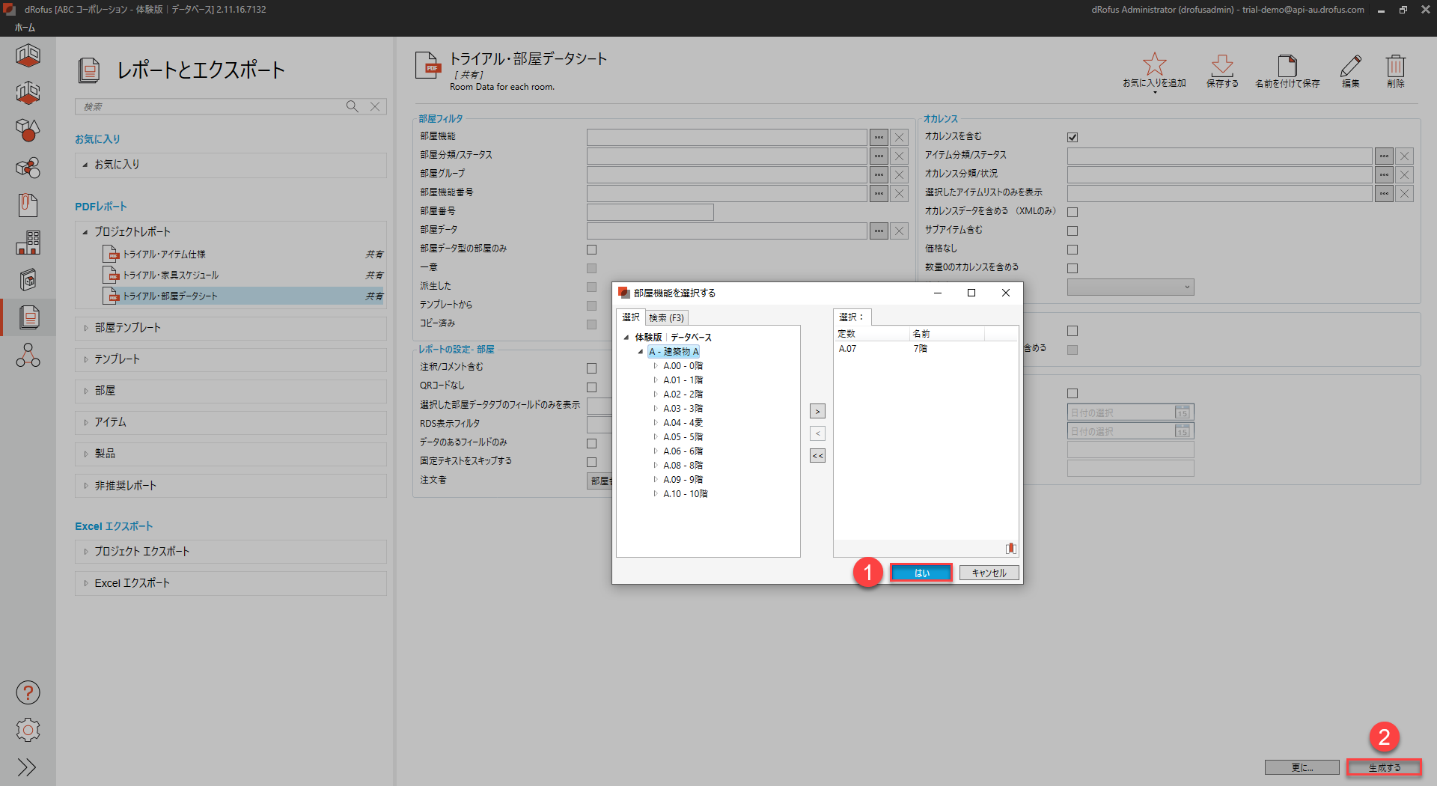Open the help question mark icon
1437x786 pixels.
point(28,692)
